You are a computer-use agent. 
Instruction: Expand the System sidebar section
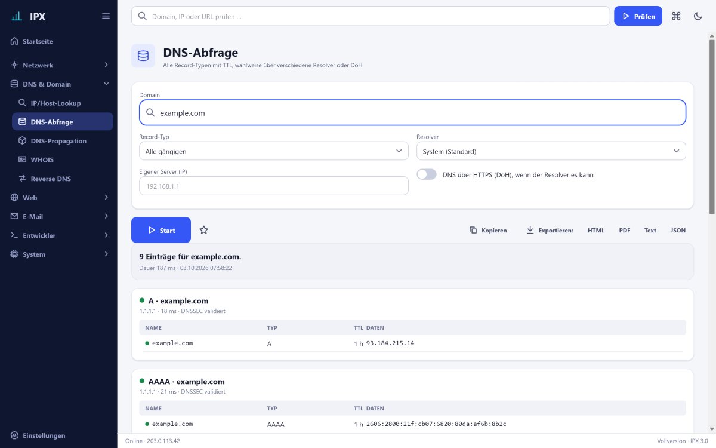(60, 254)
